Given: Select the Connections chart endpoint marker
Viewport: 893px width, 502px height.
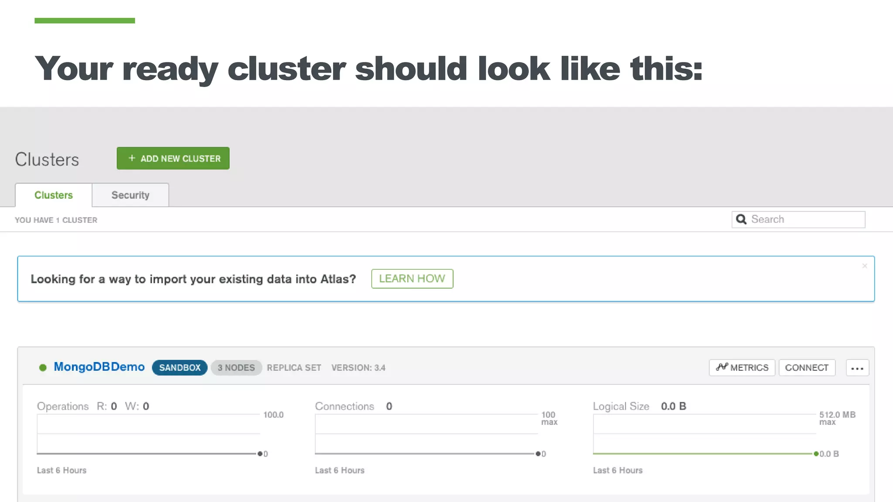Looking at the screenshot, I should (x=538, y=454).
